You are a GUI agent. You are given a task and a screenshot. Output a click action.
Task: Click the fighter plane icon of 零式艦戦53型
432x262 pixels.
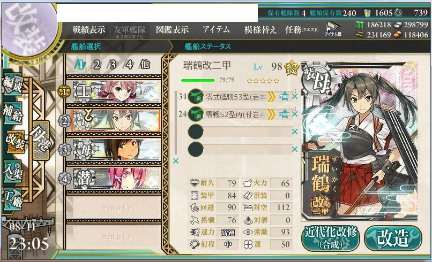(x=196, y=96)
